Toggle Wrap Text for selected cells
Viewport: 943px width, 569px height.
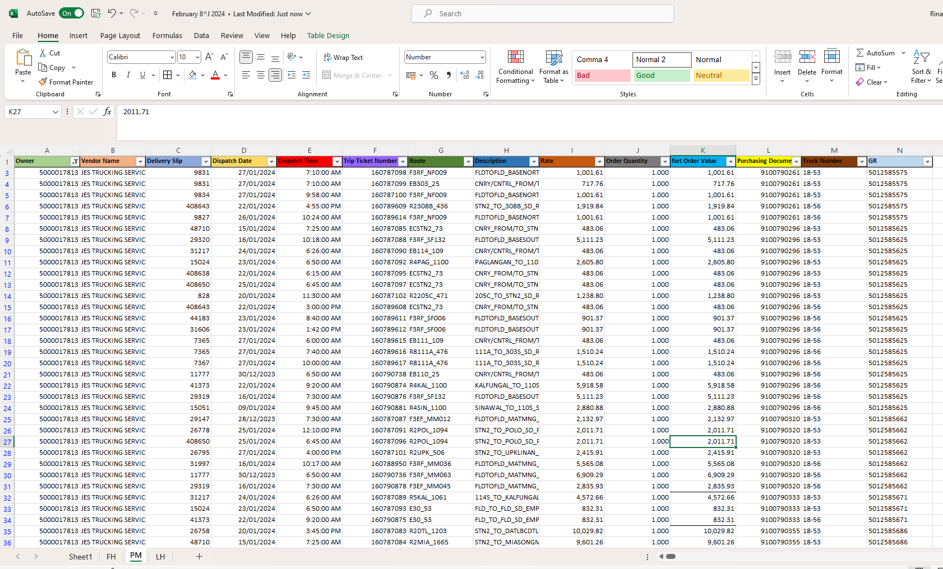point(343,57)
